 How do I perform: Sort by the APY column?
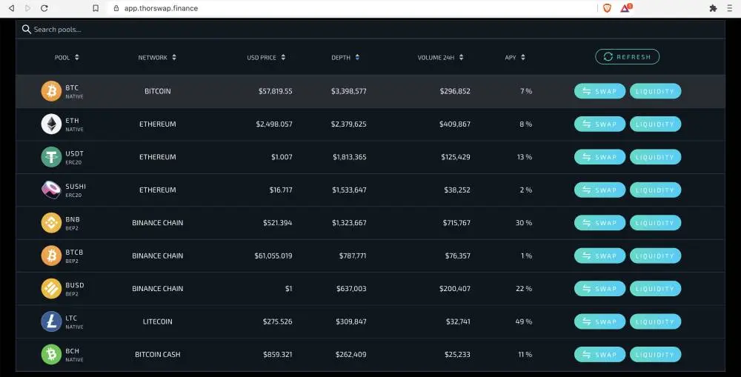pos(515,57)
